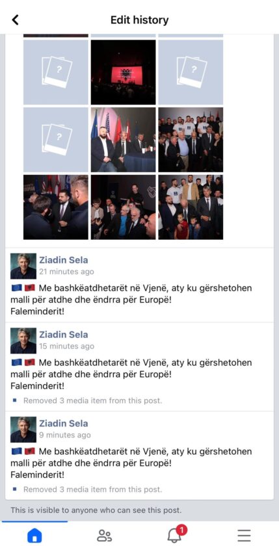Open middle bottom photo of elderly men
This screenshot has width=279, height=546.
[124, 207]
